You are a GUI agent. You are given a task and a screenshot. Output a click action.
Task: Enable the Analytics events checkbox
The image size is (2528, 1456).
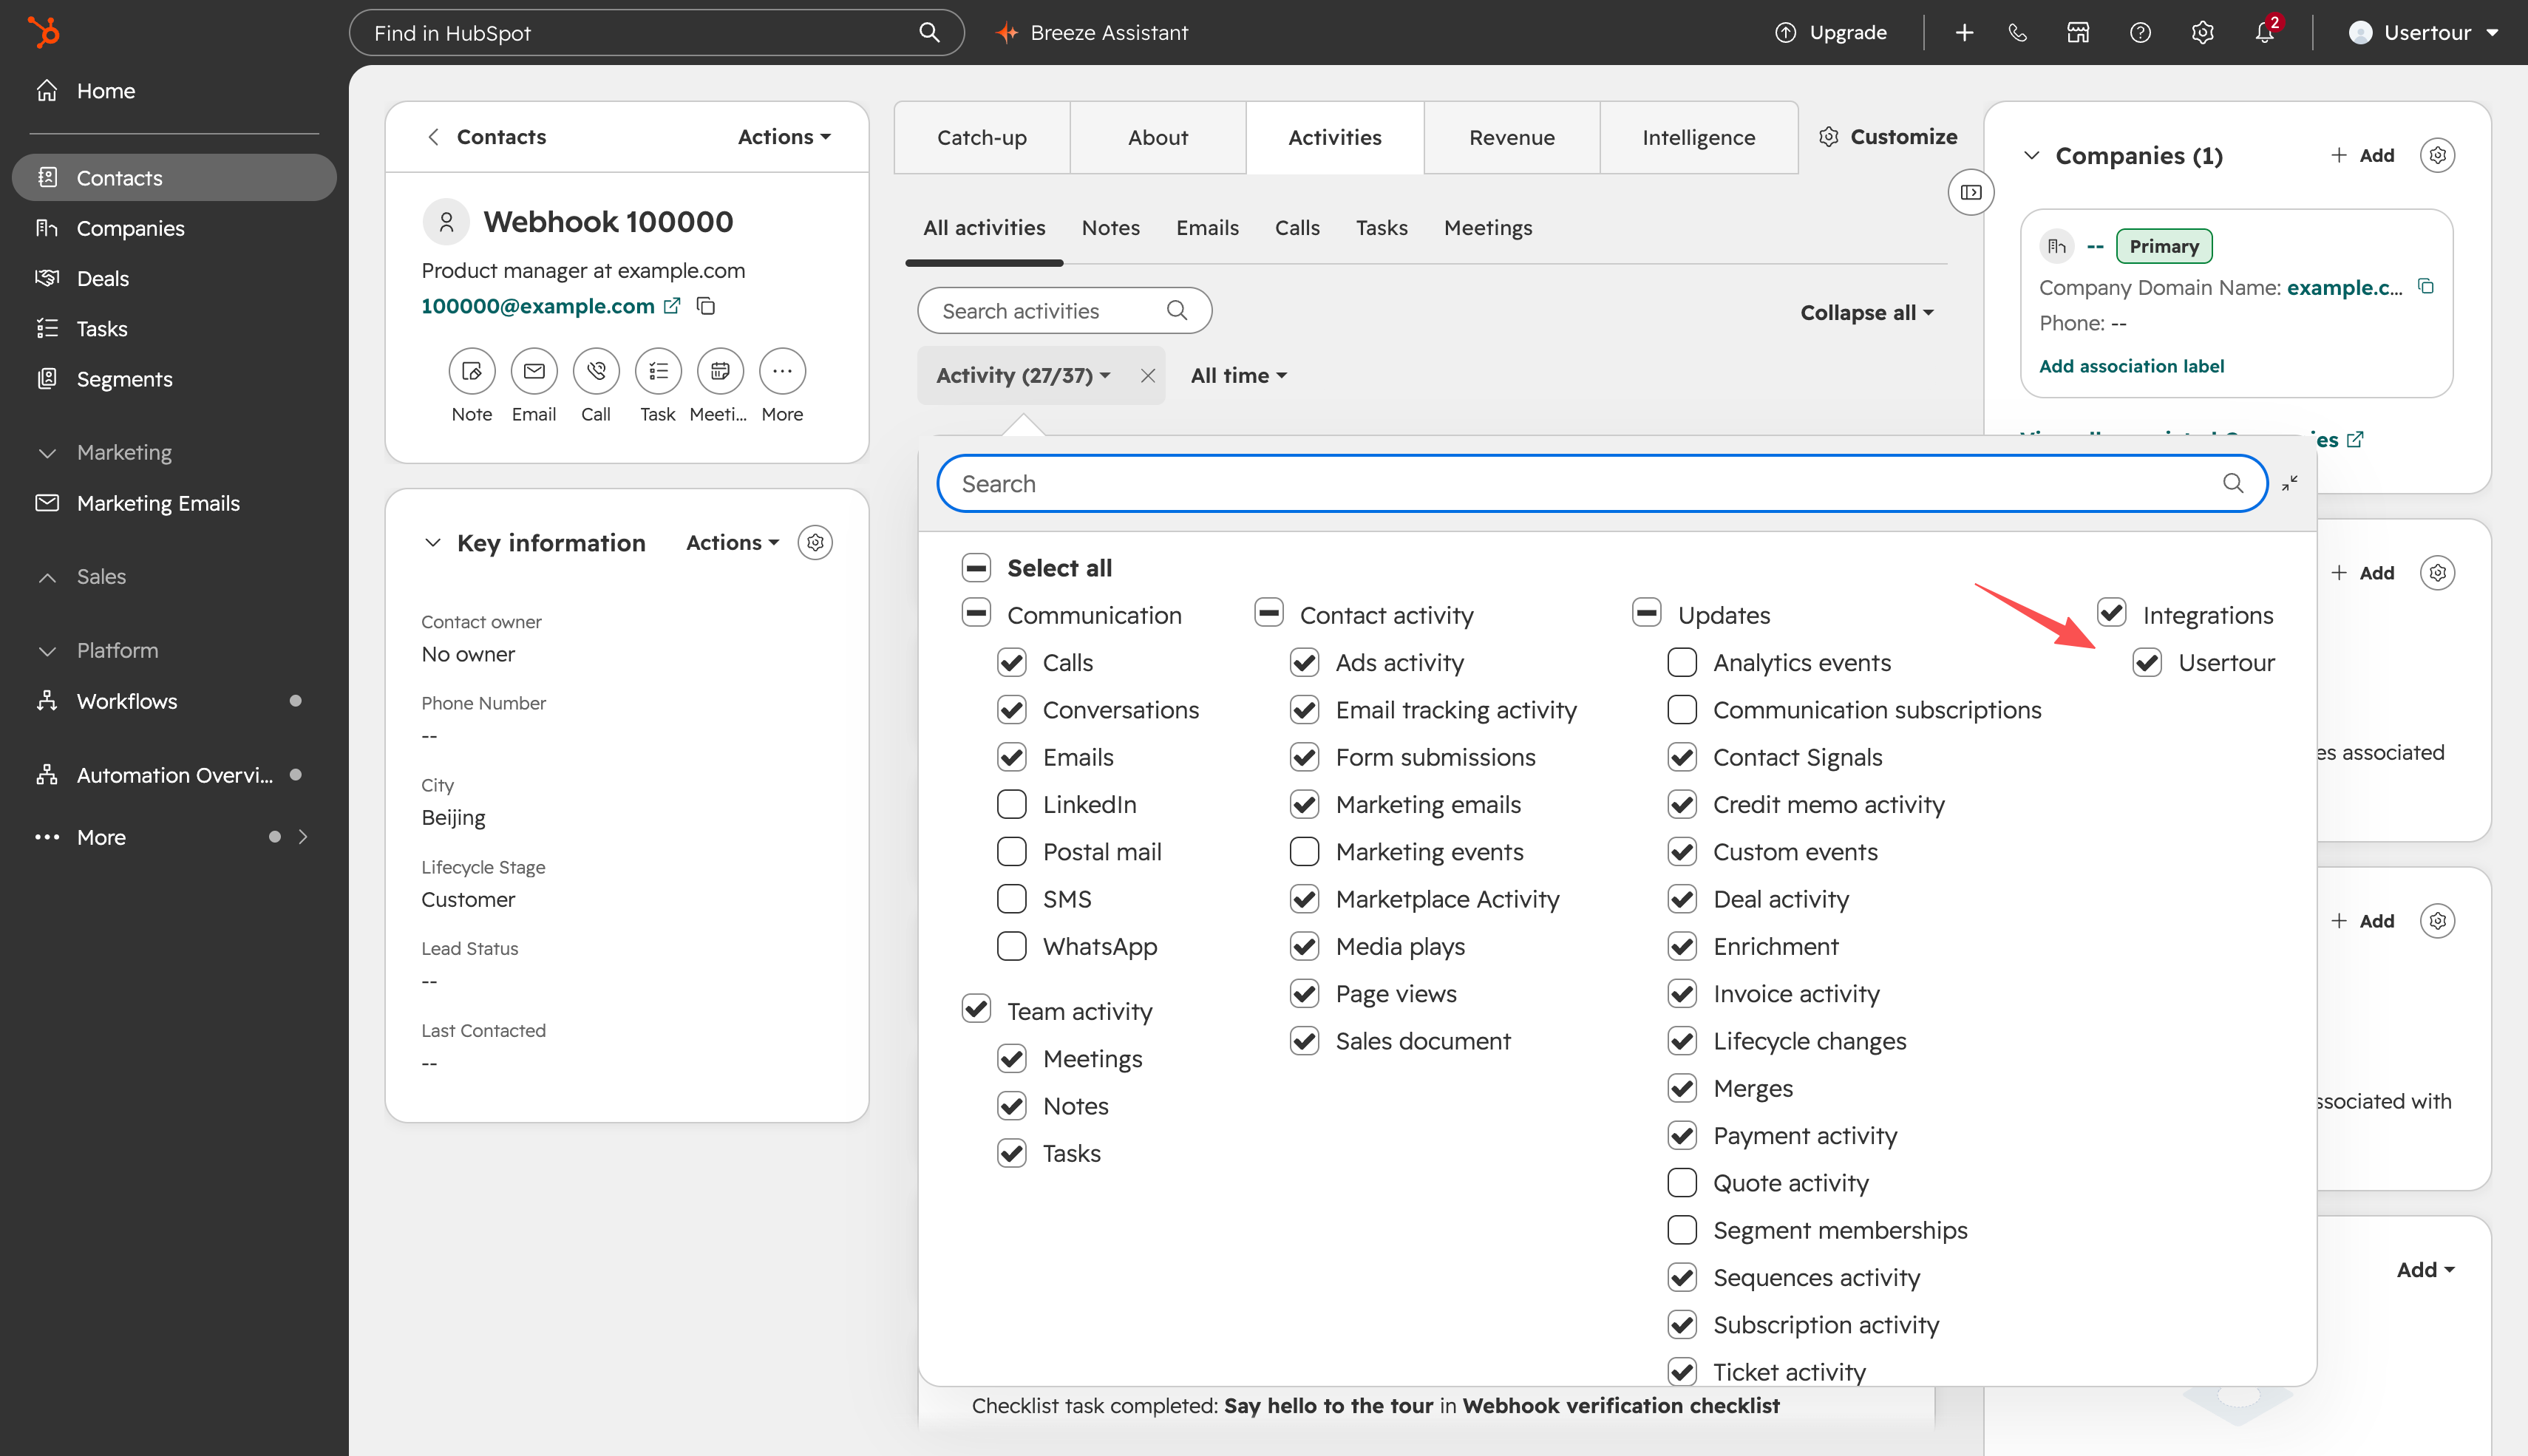coord(1682,662)
